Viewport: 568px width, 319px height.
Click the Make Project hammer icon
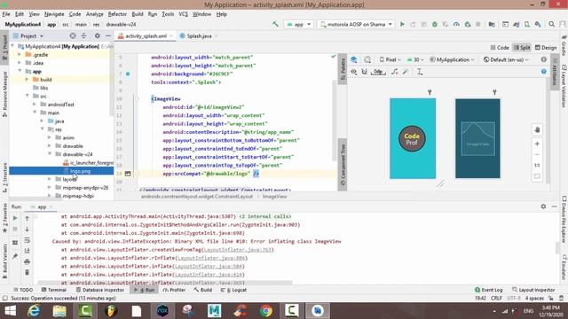click(x=276, y=24)
